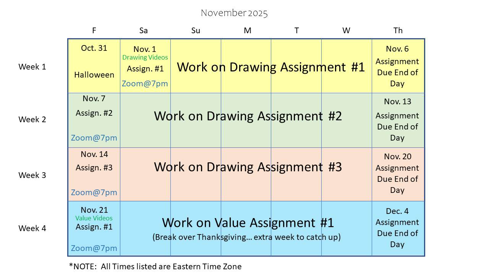Select the Halloween text in Oct. 31 cell

(94, 75)
